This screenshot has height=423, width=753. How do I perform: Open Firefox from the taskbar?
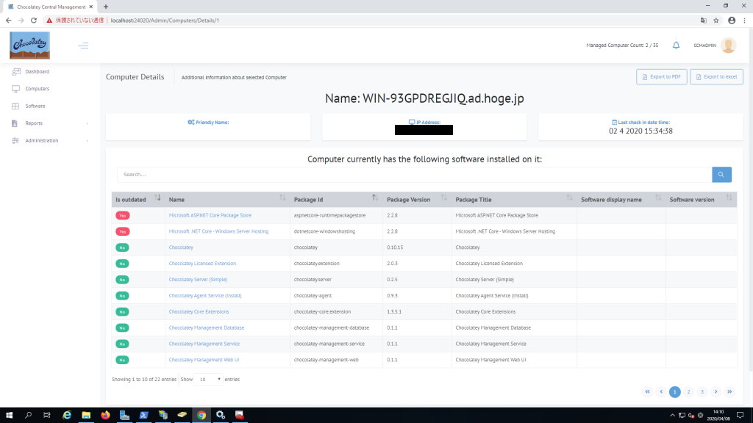pyautogui.click(x=105, y=415)
